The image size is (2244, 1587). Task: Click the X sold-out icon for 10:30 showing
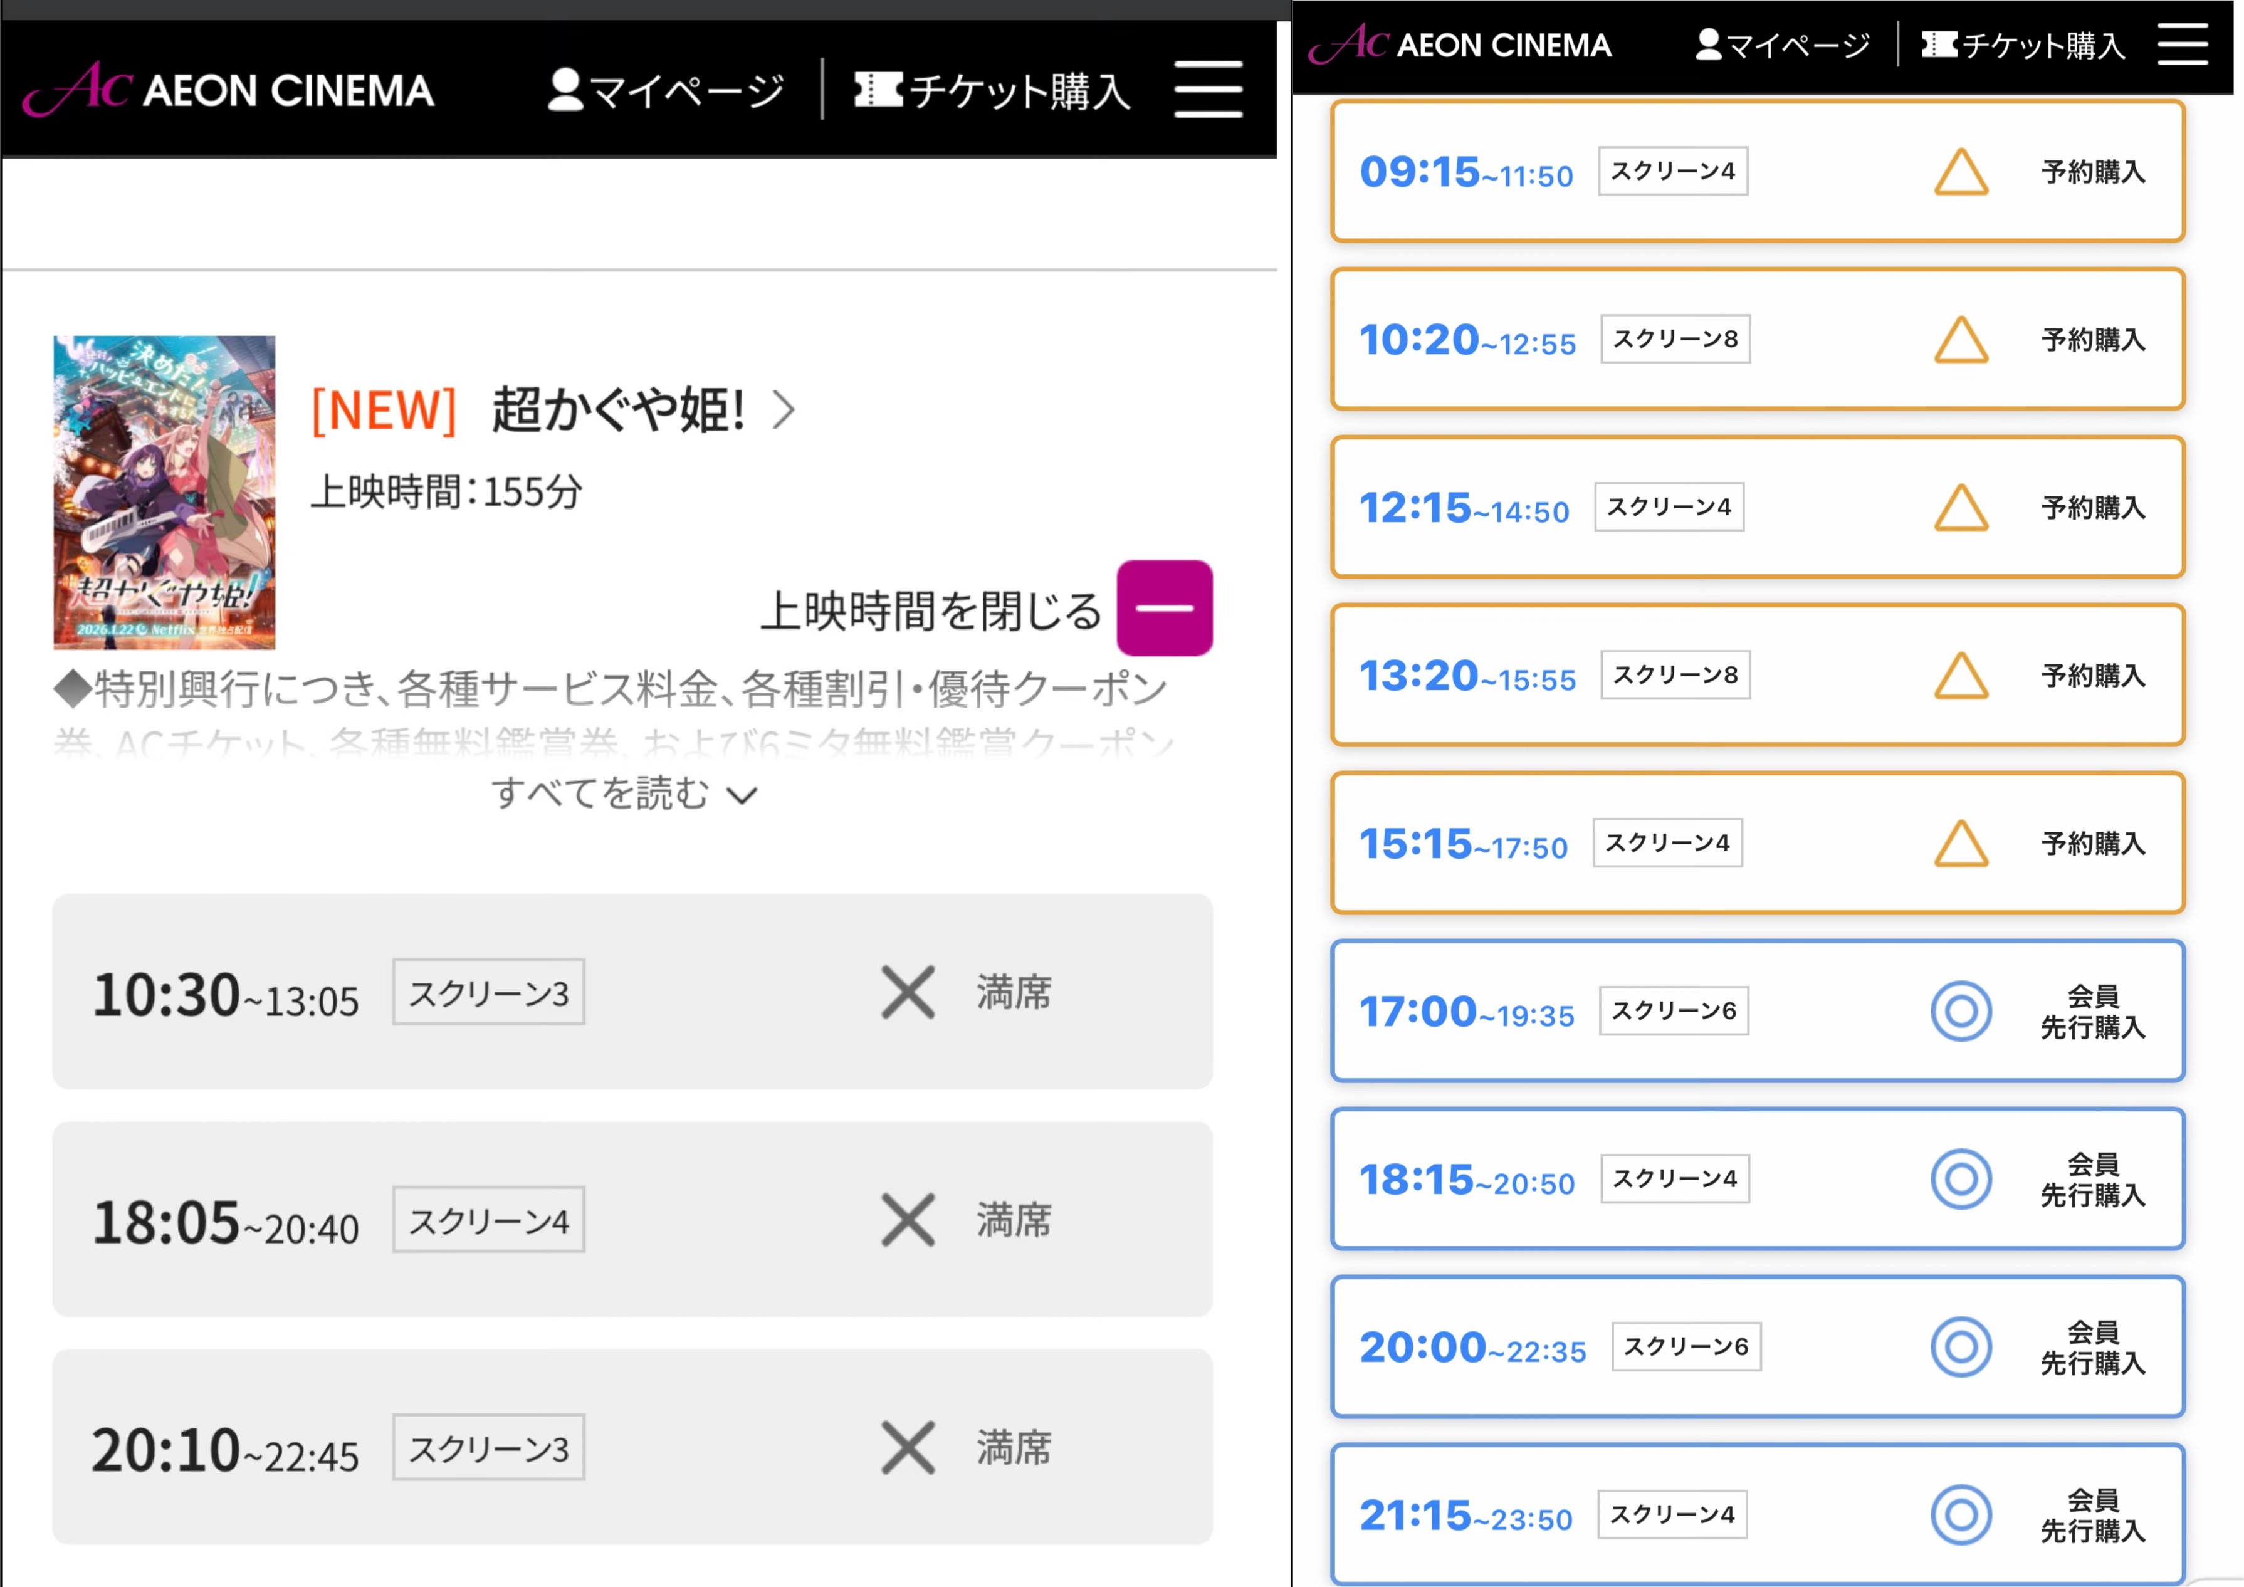click(x=908, y=992)
